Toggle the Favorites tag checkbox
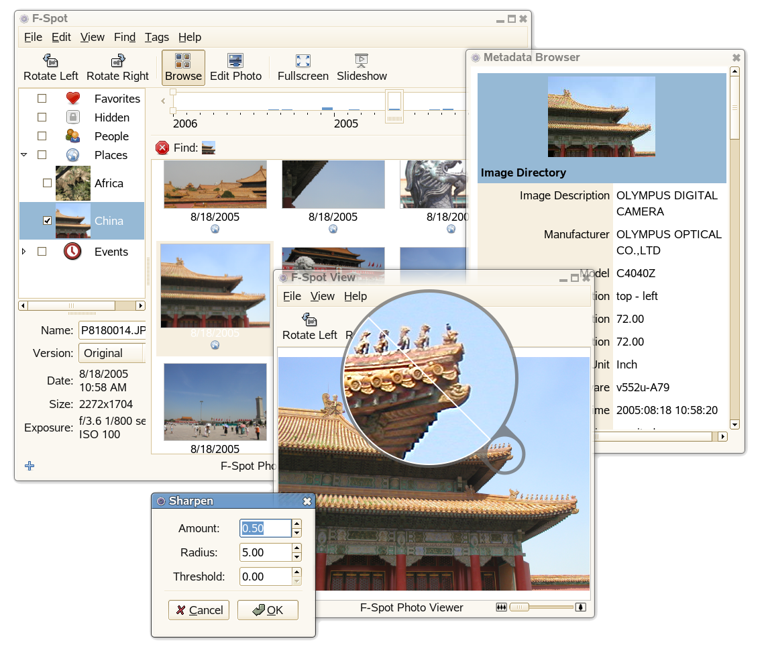 coord(42,98)
